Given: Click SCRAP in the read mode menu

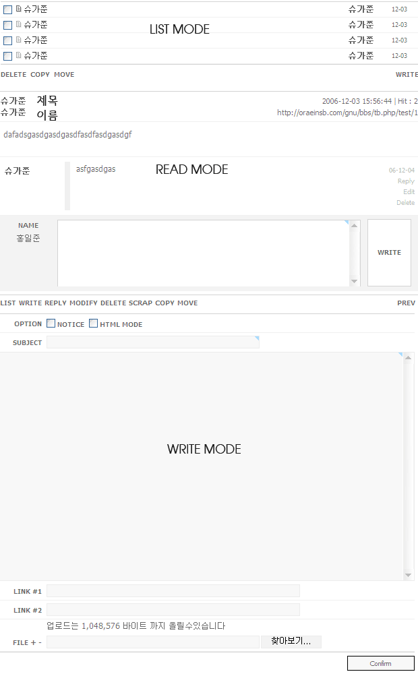Looking at the screenshot, I should tap(140, 303).
